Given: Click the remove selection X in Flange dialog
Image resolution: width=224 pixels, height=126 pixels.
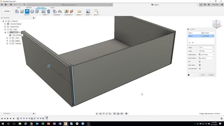Looking at the screenshot, I should coord(193,43).
